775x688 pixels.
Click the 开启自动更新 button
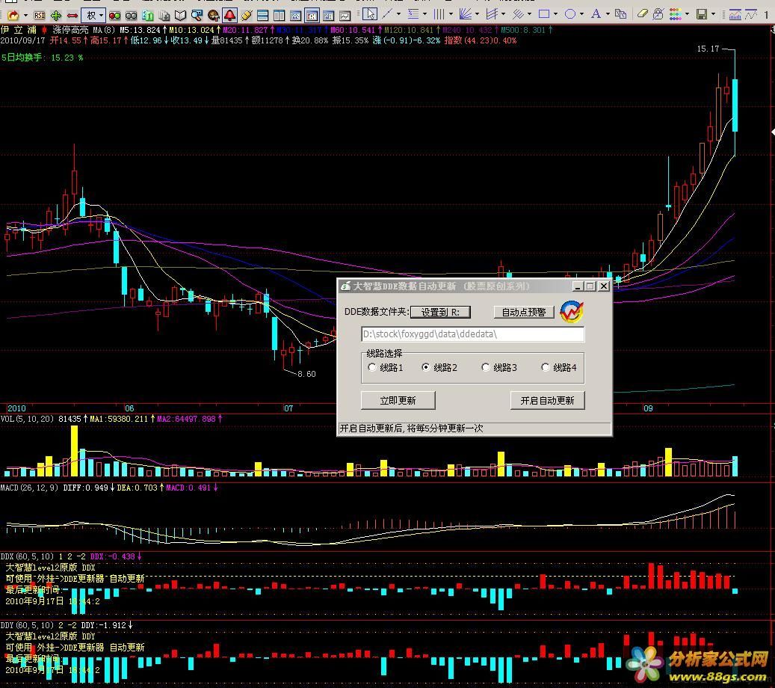pos(547,400)
